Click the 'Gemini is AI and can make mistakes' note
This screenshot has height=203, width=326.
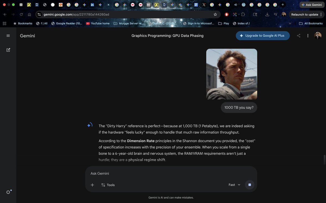pyautogui.click(x=171, y=198)
